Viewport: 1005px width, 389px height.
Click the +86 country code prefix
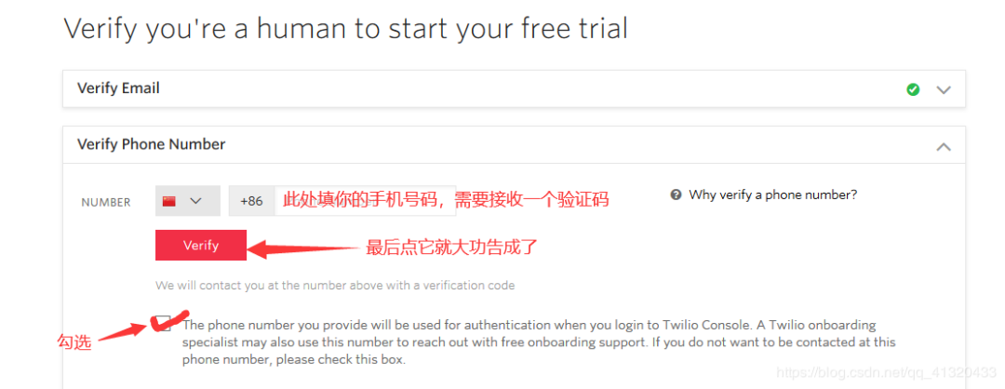(x=252, y=201)
